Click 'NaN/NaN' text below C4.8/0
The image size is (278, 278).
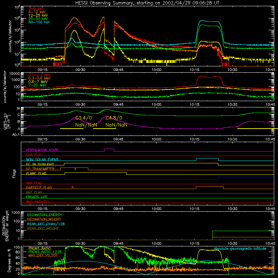pos(116,125)
